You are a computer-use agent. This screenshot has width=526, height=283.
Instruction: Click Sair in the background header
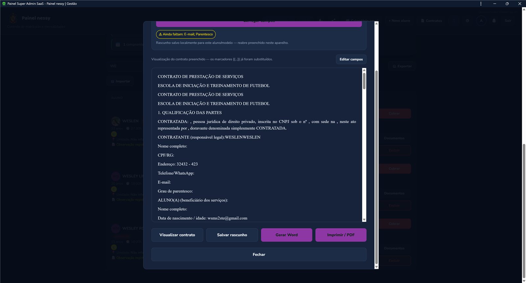point(508,21)
